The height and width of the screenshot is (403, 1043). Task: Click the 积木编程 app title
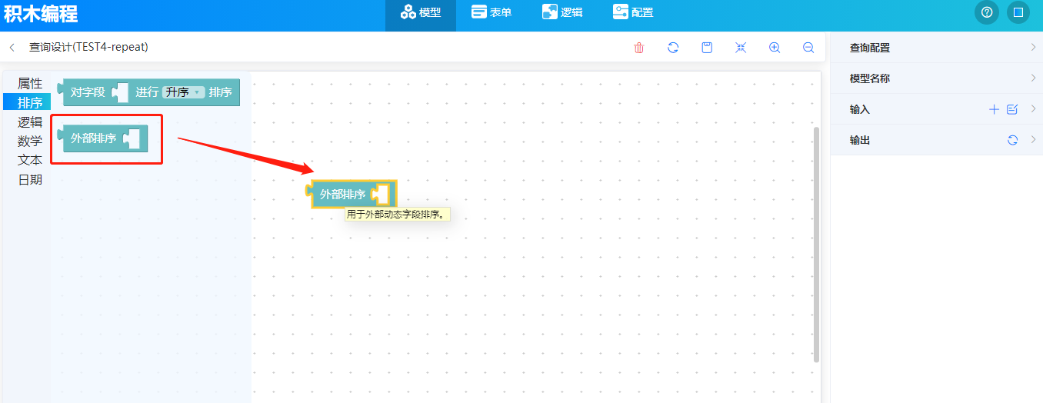coord(41,14)
